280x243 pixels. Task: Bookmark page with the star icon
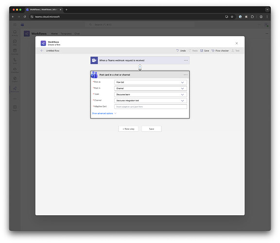point(232,17)
